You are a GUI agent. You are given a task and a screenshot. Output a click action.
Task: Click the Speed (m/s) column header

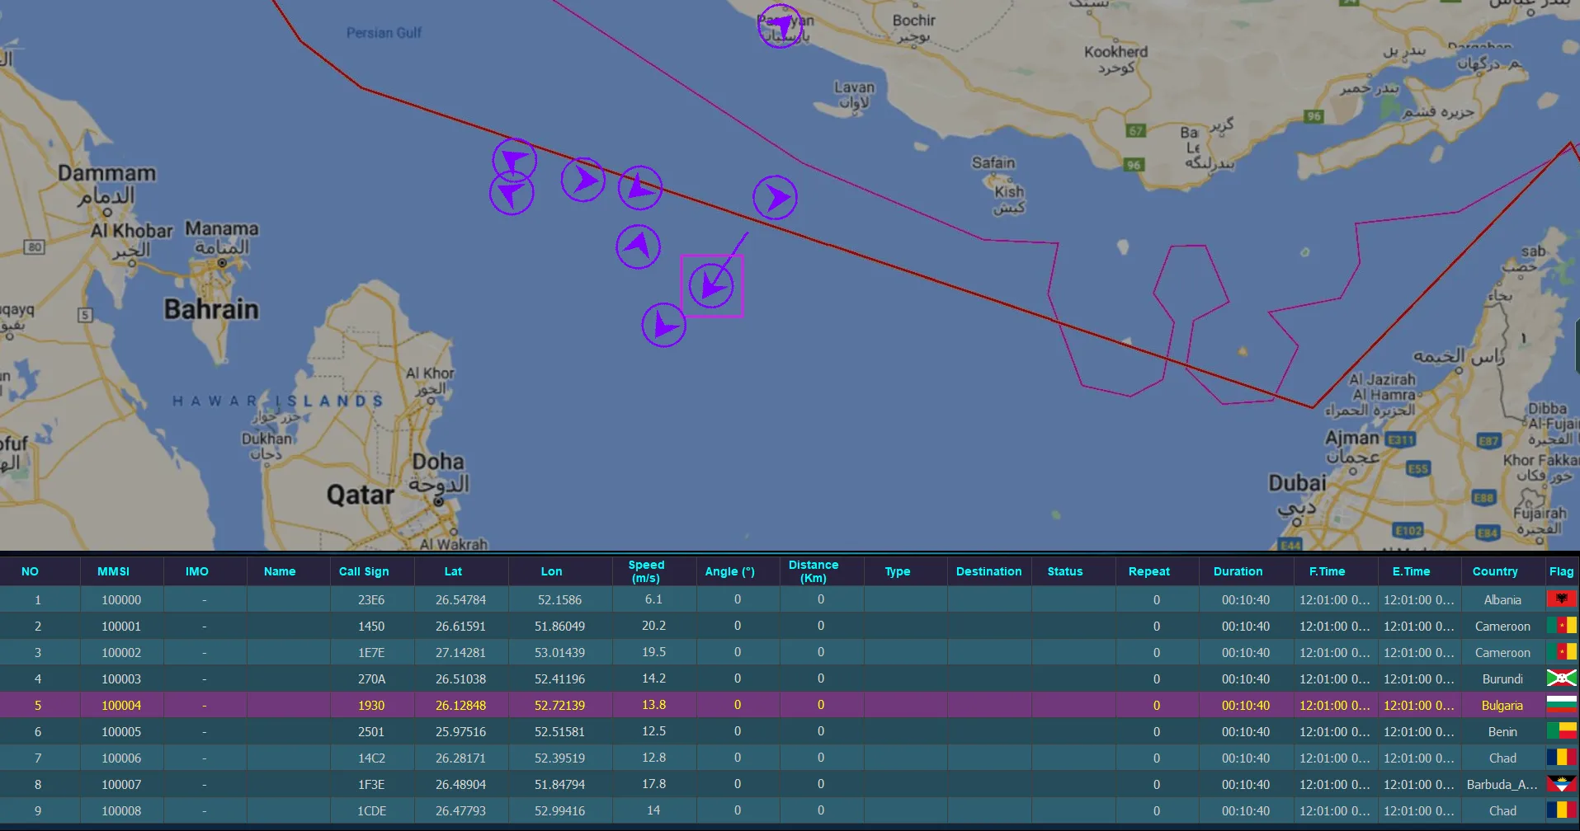tap(646, 571)
